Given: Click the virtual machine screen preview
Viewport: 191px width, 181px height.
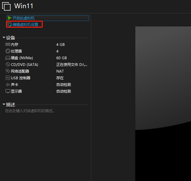Looking at the screenshot, I should point(163,103).
